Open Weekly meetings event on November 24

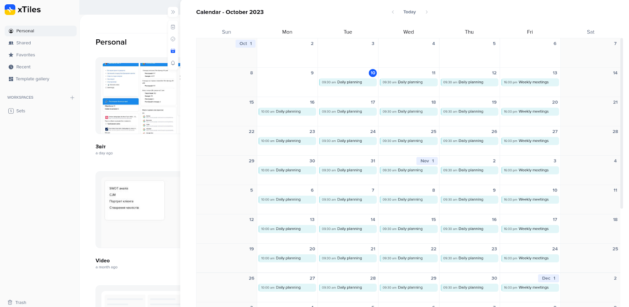530,258
